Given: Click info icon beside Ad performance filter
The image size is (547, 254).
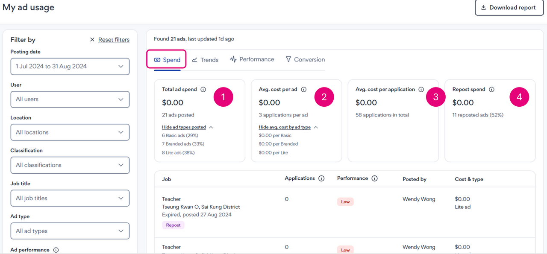Looking at the screenshot, I should click(56, 250).
